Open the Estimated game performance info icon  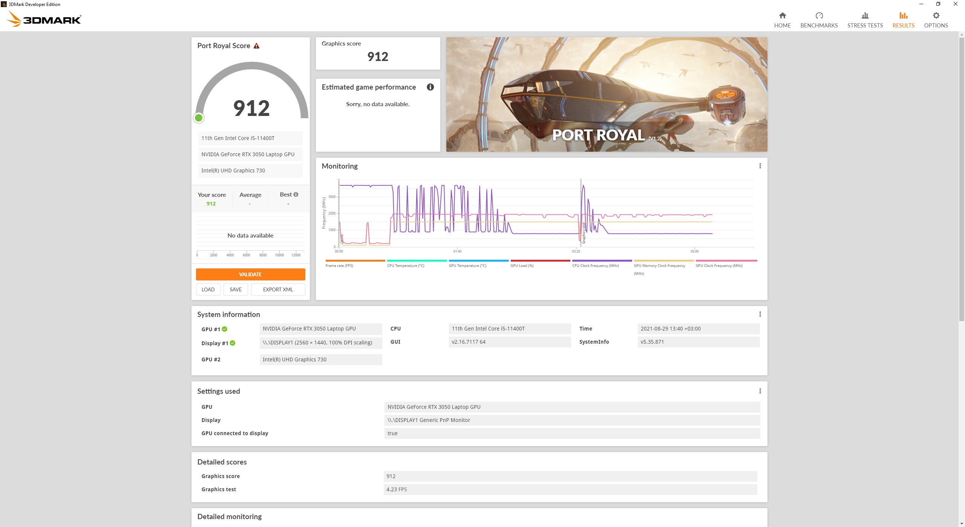click(430, 87)
